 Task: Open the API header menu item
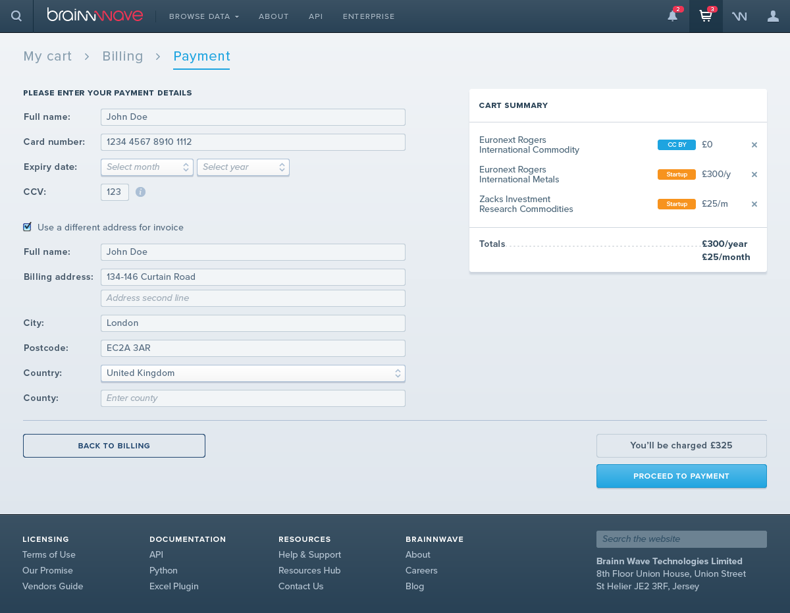(316, 16)
